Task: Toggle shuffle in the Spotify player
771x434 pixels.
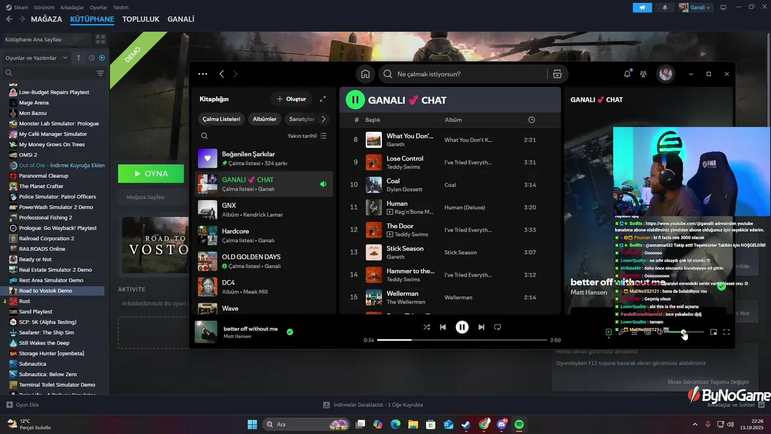Action: coord(426,327)
